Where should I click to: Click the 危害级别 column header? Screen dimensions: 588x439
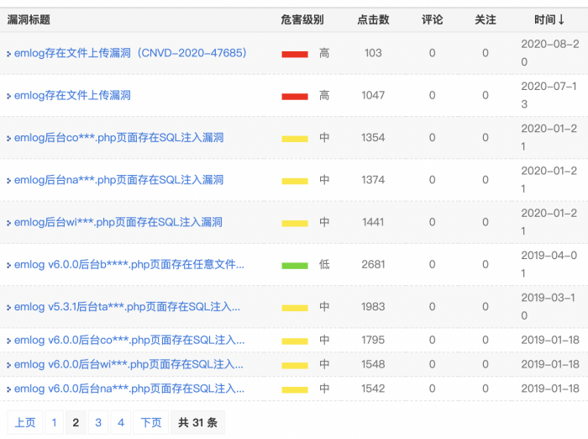pyautogui.click(x=302, y=19)
